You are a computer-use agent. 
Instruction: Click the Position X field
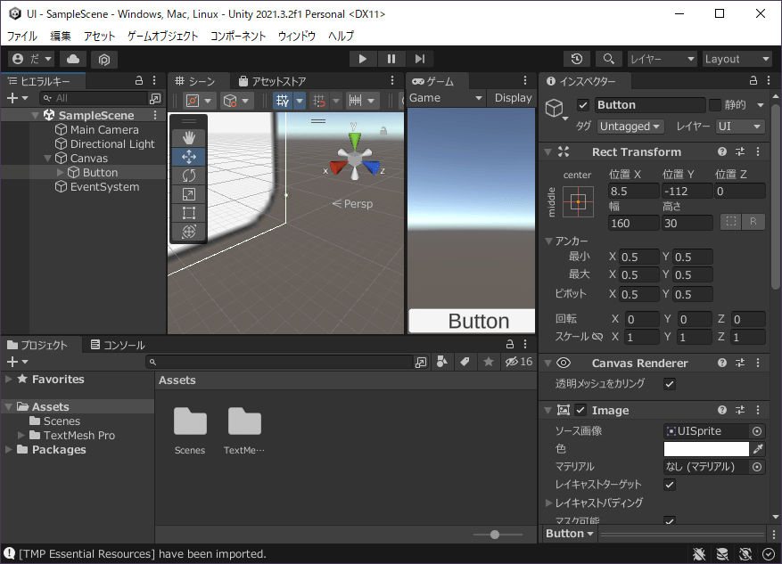click(x=633, y=192)
